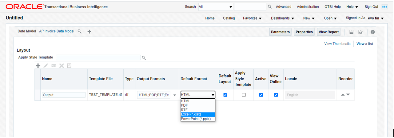
Task: Move the layout up with the Reorder up arrow
Action: (343, 95)
